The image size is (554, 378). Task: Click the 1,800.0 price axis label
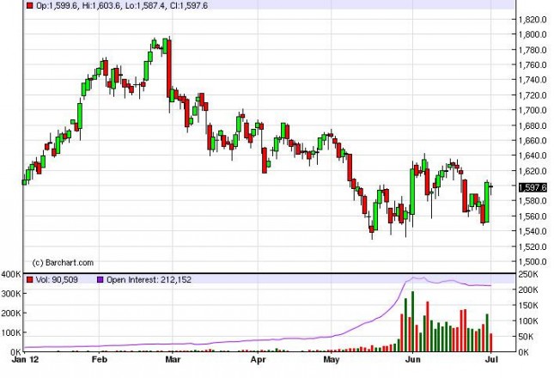pos(533,34)
